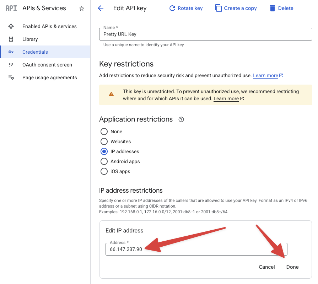Viewport: 318px width, 284px height.
Task: Click the Key restrictions heading
Action: (126, 64)
